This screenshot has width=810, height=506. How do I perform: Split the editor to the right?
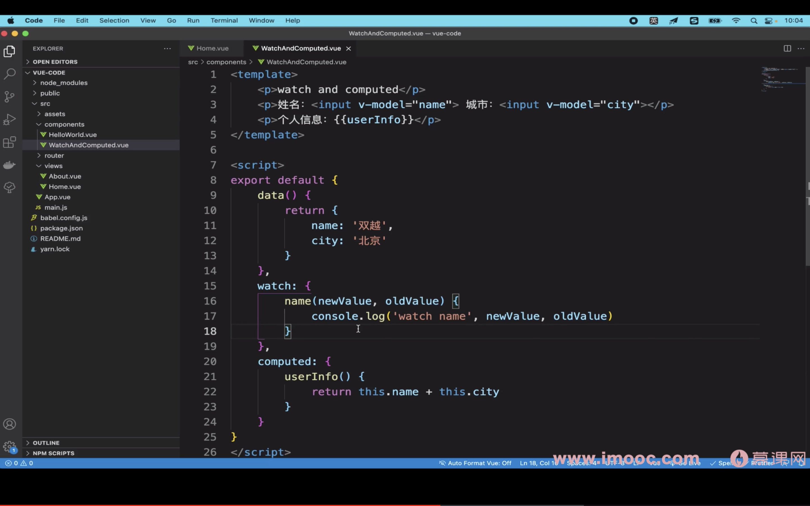(x=787, y=49)
